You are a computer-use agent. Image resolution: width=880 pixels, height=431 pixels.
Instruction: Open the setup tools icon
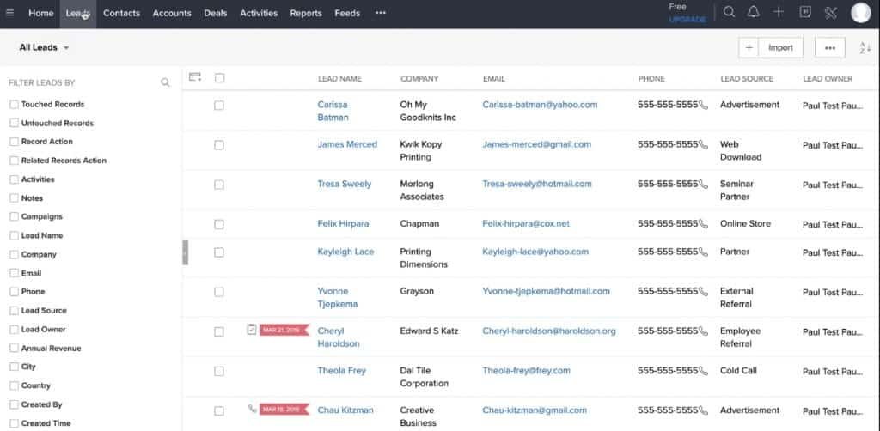pos(830,12)
